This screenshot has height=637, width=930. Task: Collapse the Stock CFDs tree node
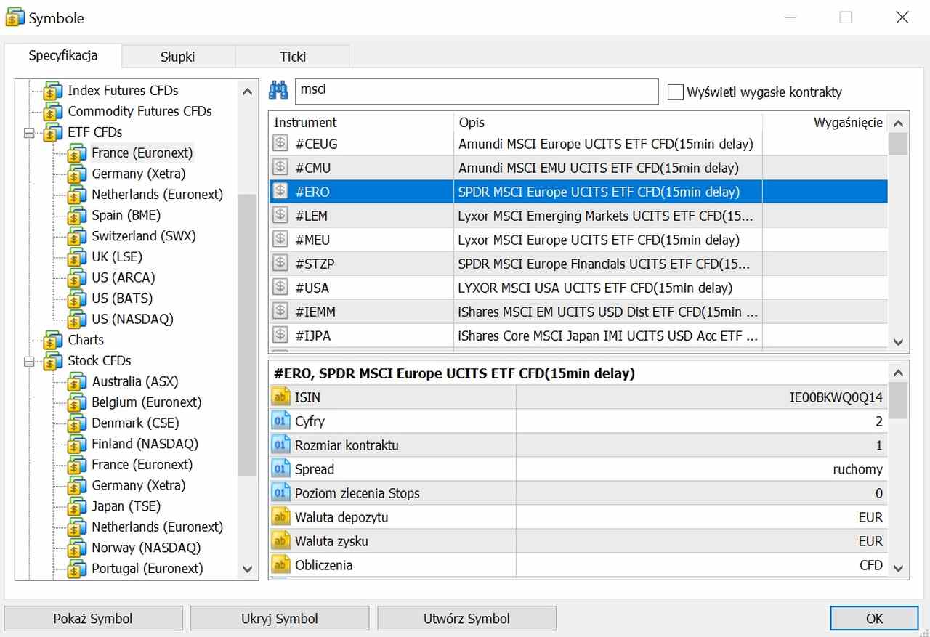30,361
